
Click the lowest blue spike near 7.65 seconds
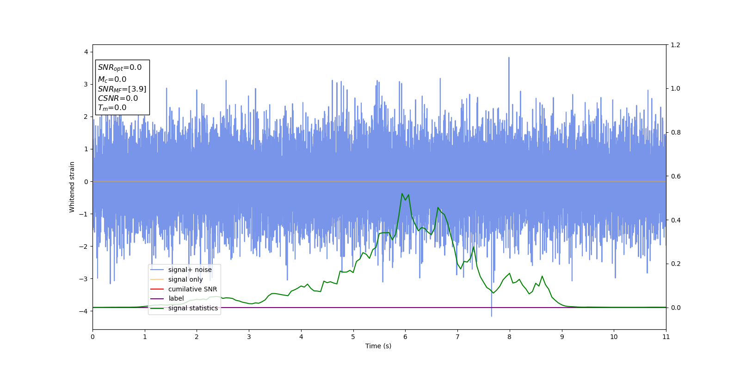[x=492, y=315]
